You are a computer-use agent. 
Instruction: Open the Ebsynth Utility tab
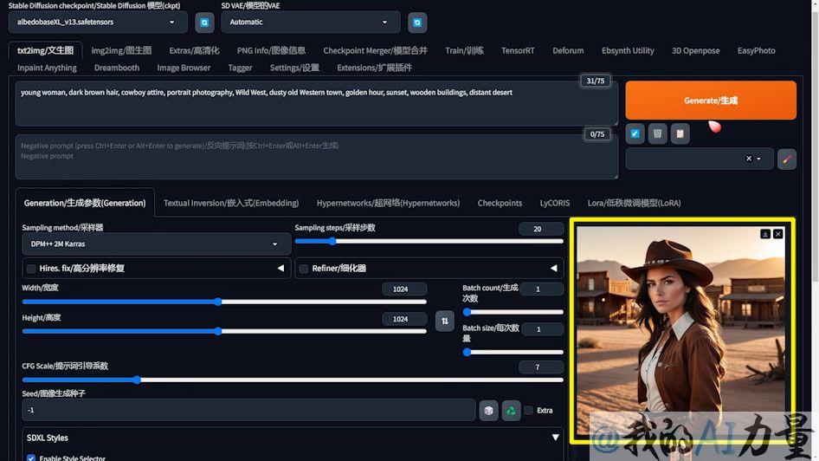click(628, 51)
